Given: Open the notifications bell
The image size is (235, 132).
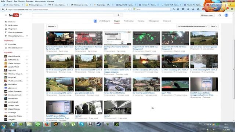Looking at the screenshot, I should tap(220, 15).
